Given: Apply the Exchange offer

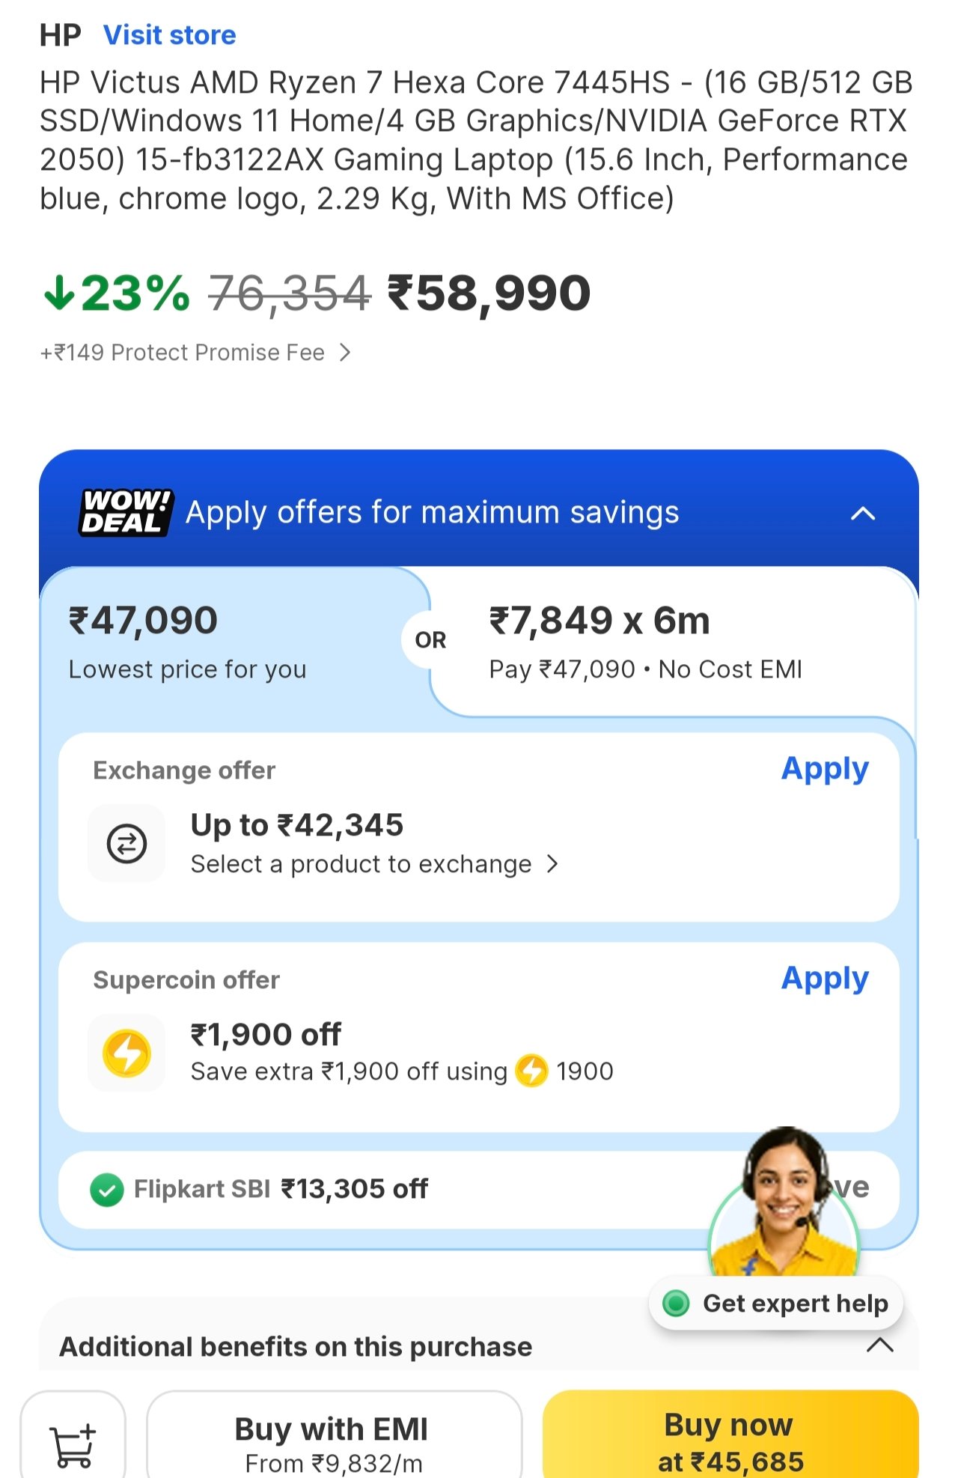Looking at the screenshot, I should (824, 769).
